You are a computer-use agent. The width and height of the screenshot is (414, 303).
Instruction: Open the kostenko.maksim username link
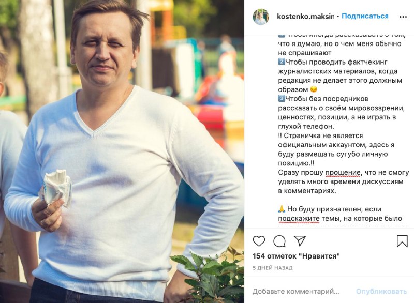pyautogui.click(x=305, y=17)
